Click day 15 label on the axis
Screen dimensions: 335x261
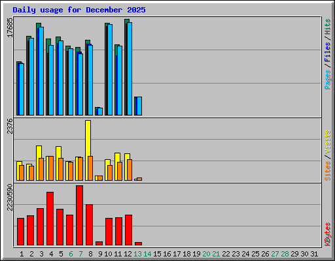[x=157, y=254]
